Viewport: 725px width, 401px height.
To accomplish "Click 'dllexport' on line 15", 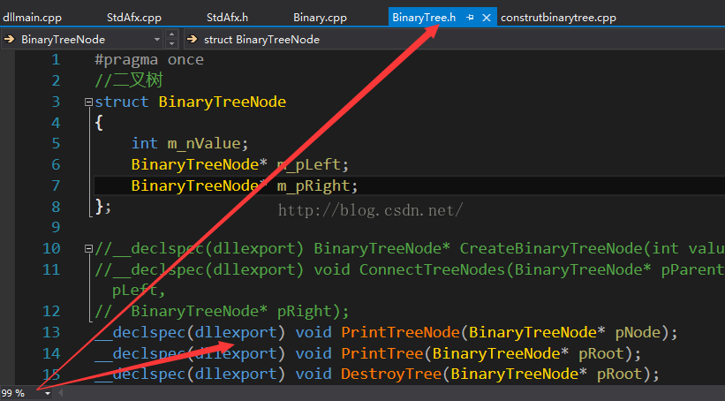I will point(236,375).
